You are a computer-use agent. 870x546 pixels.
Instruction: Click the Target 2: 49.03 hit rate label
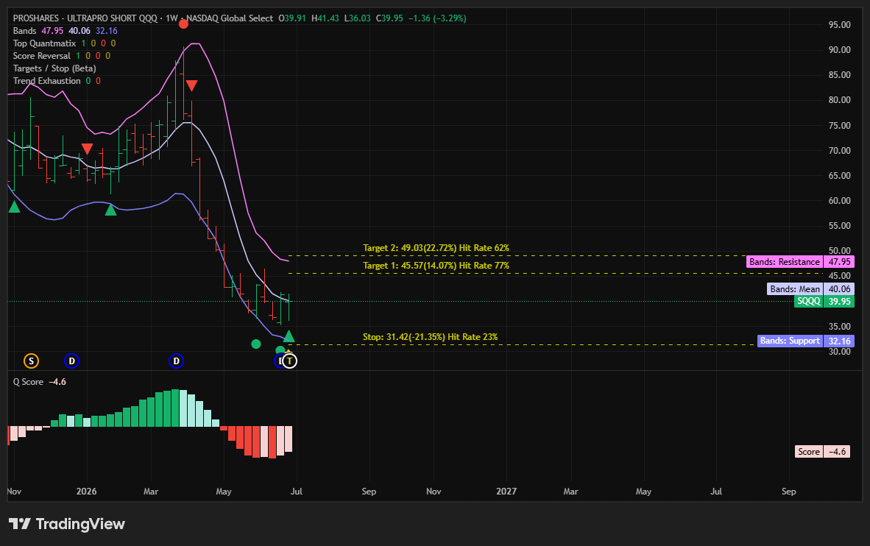tap(436, 248)
